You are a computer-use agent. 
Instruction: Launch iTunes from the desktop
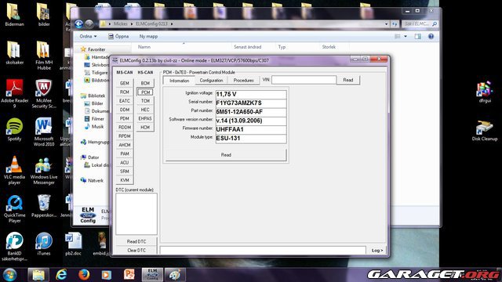pos(44,244)
